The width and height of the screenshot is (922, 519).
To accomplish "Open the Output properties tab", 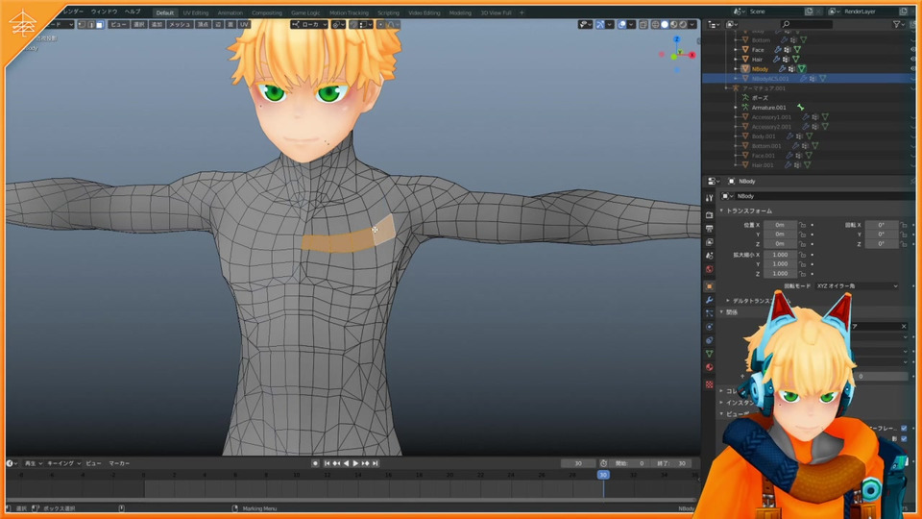I will pos(709,229).
